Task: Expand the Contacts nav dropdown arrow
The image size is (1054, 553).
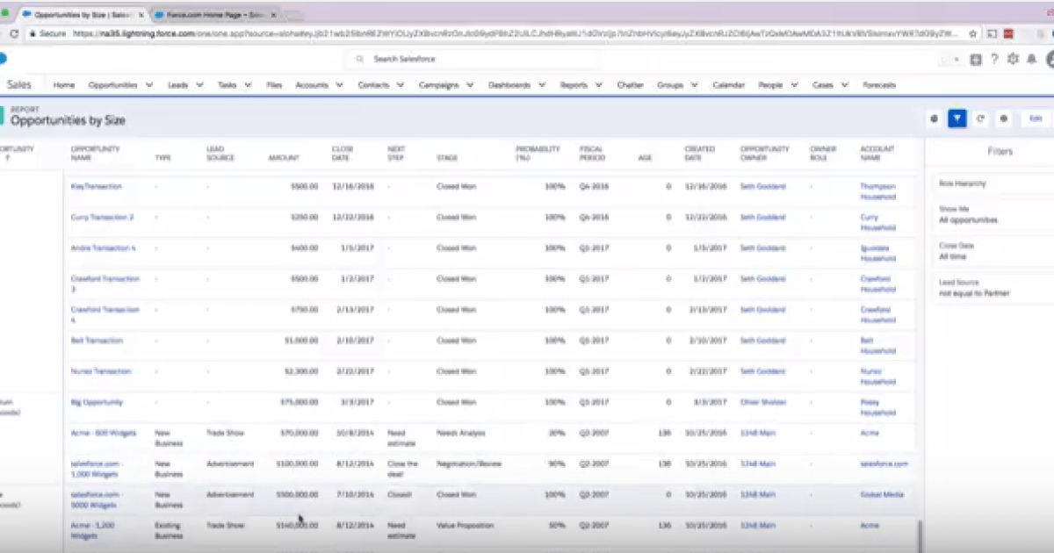Action: coord(401,85)
